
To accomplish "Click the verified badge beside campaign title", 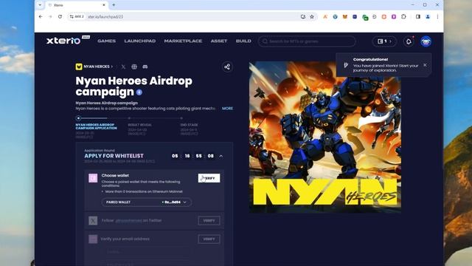I will pyautogui.click(x=139, y=92).
